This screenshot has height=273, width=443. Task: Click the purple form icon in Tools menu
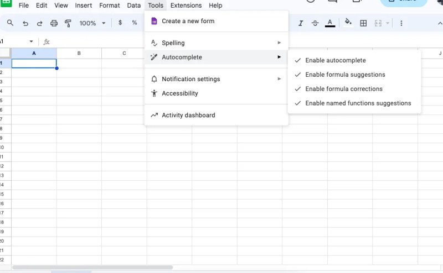154,21
